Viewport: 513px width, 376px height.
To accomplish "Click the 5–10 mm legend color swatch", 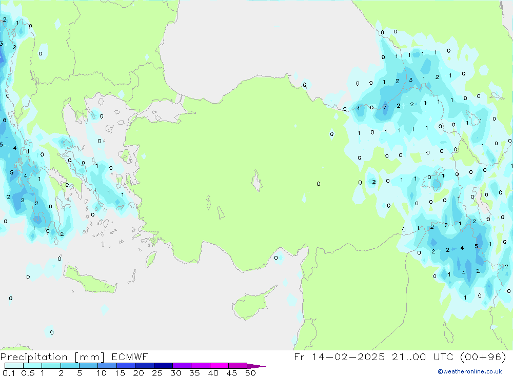I will (x=88, y=366).
